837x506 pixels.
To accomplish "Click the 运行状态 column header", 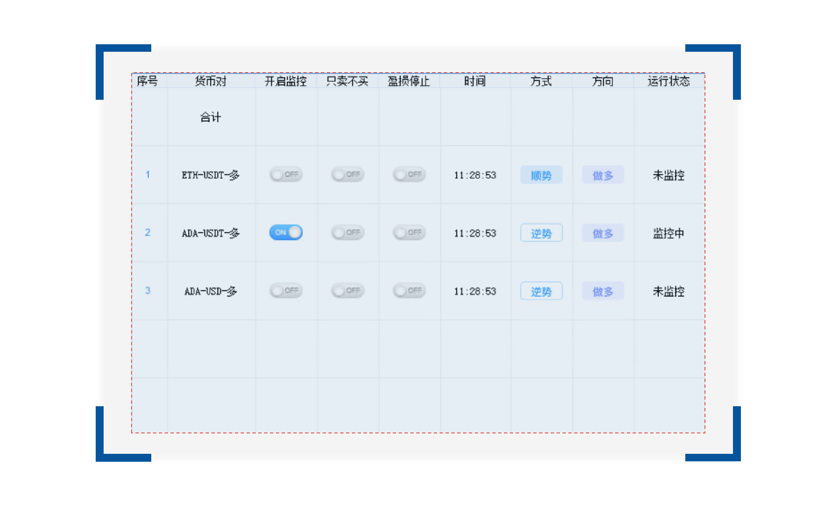I will (669, 81).
